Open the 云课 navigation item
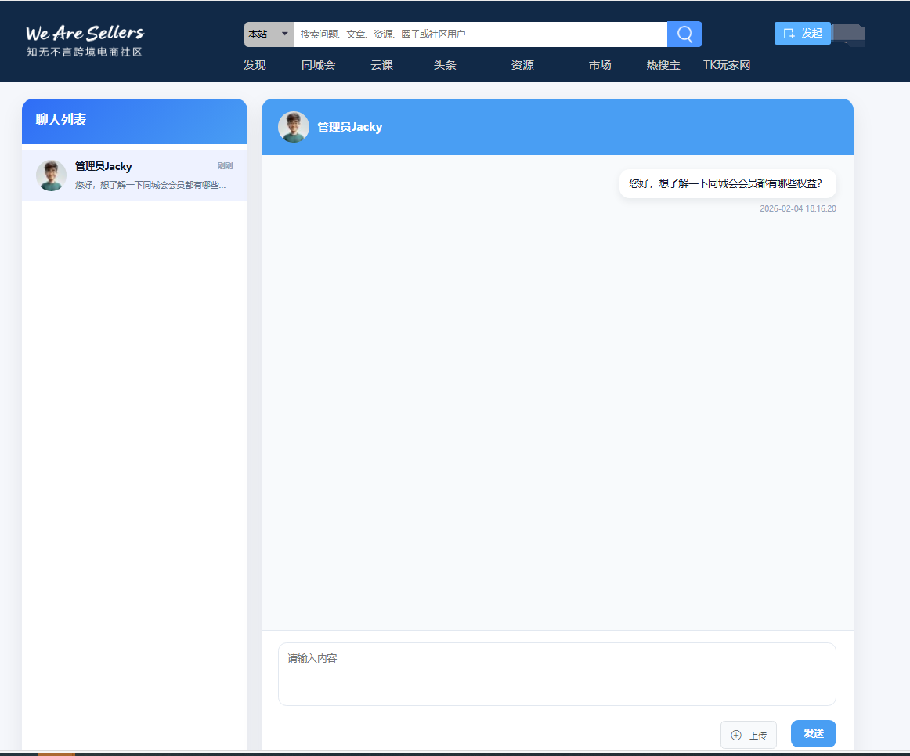Screen dimensions: 910x756 [x=381, y=65]
